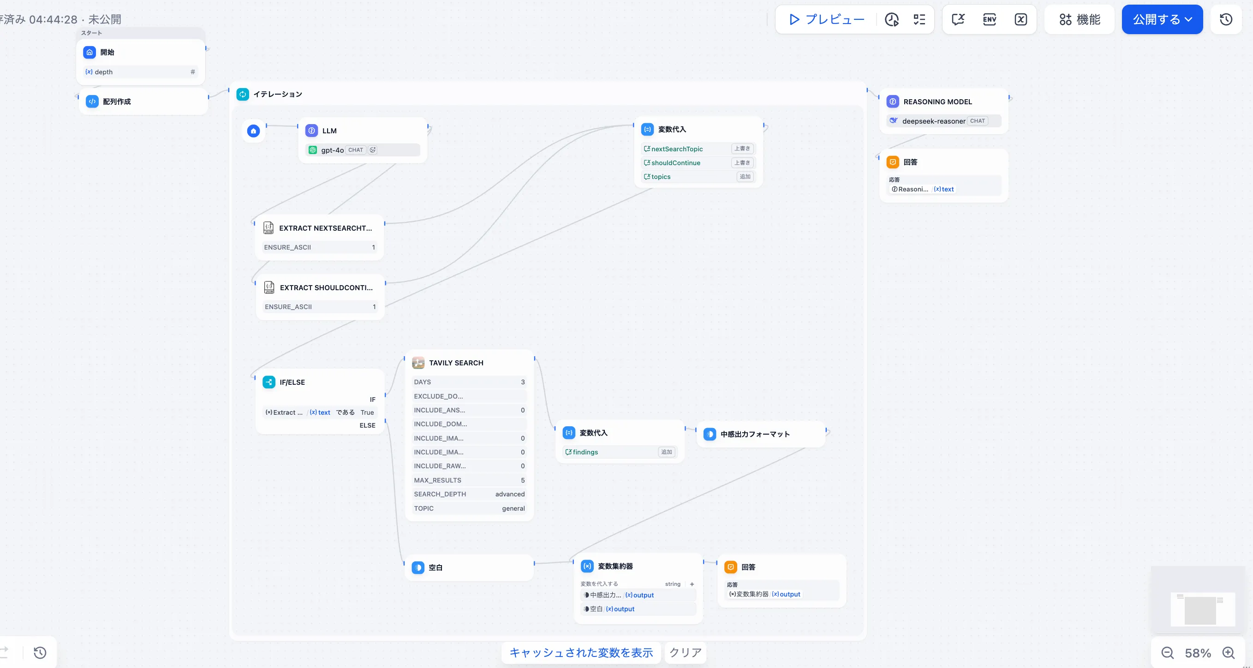Select the 空白 template node icon
This screenshot has height=668, width=1253.
418,567
